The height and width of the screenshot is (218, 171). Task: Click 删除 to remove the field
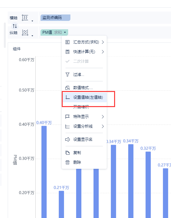(84, 162)
